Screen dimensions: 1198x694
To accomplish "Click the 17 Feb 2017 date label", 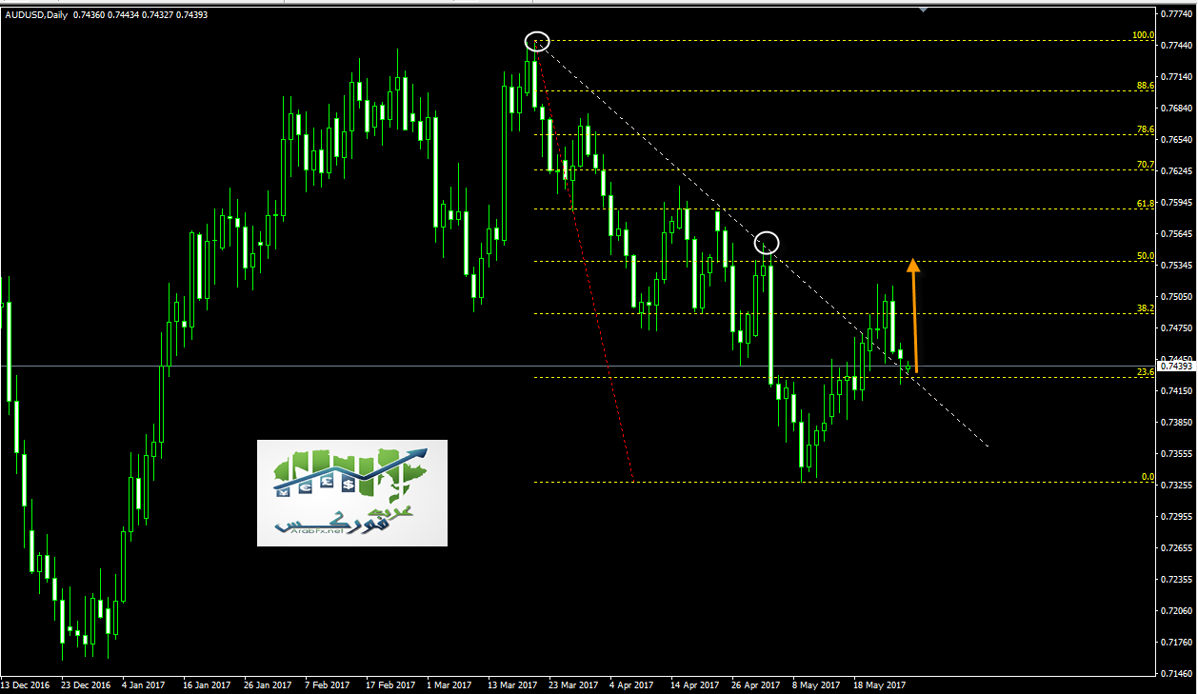I will pyautogui.click(x=390, y=684).
